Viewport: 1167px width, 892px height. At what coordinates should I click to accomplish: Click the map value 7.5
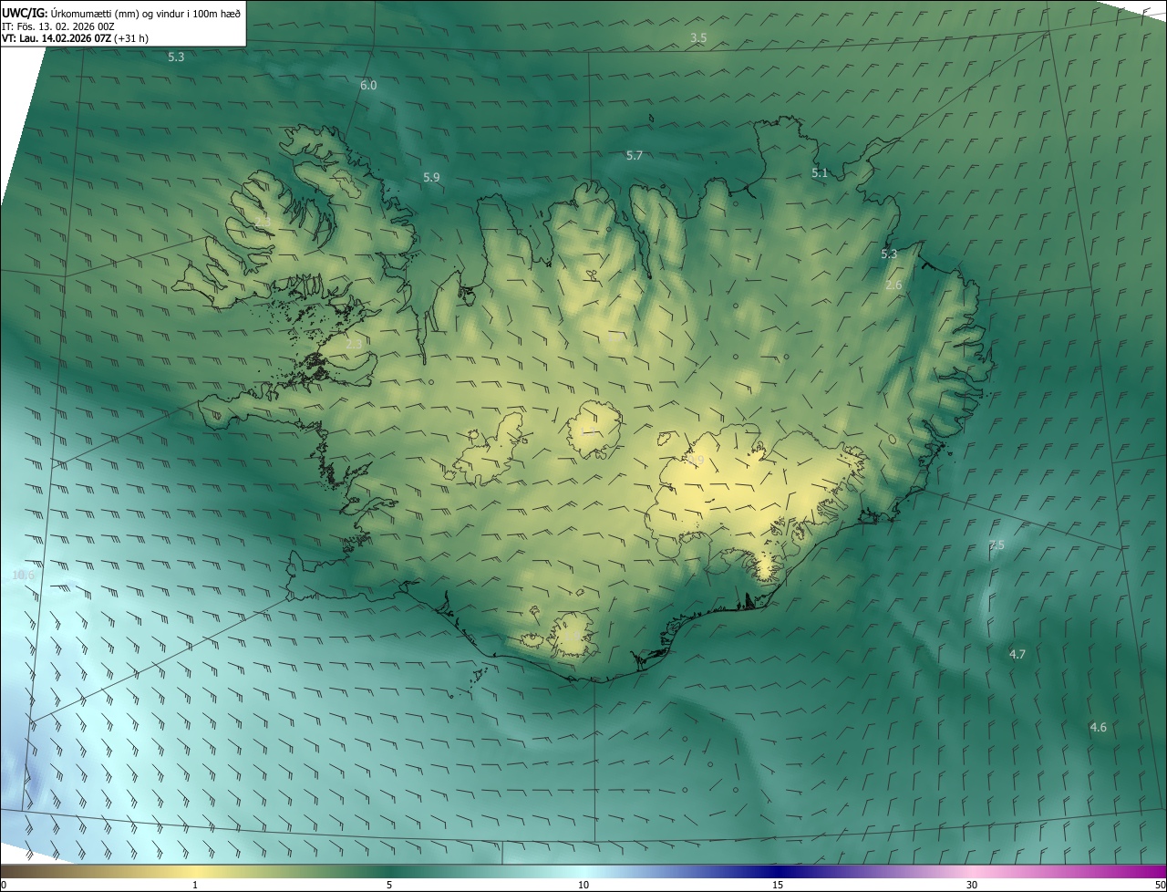click(997, 545)
